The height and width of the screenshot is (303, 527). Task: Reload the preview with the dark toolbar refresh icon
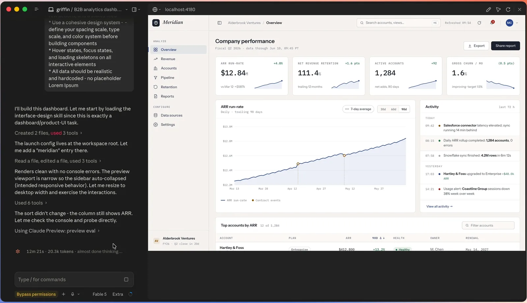coord(508,10)
